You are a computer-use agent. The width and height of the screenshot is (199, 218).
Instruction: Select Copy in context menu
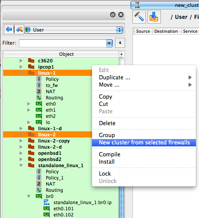pyautogui.click(x=144, y=97)
